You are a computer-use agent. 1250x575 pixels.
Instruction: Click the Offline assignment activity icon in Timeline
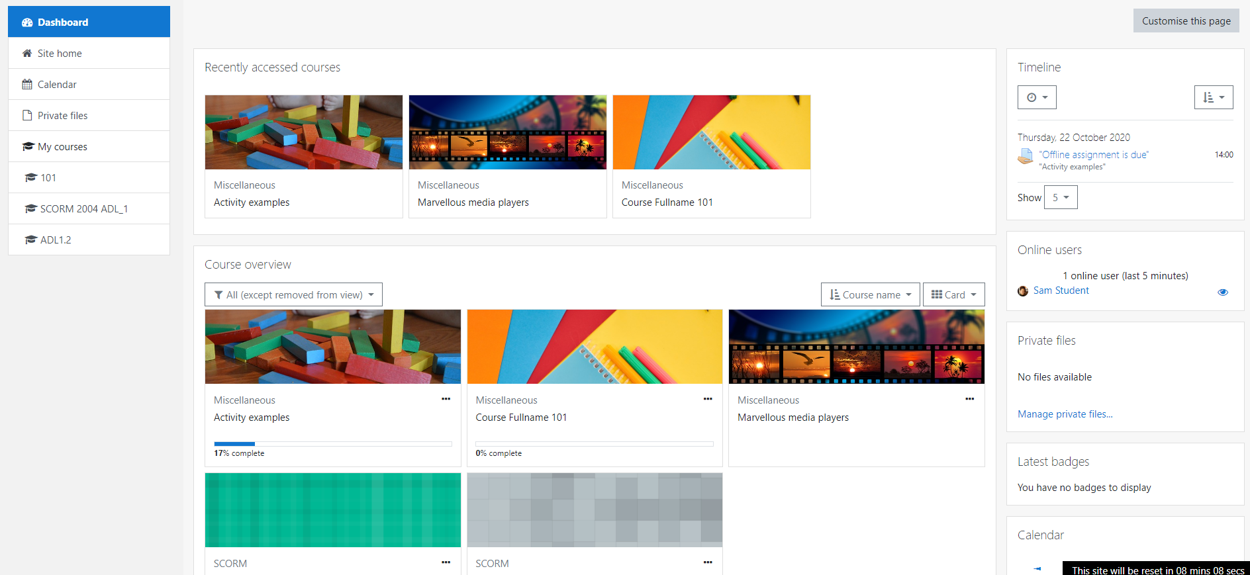pos(1026,157)
